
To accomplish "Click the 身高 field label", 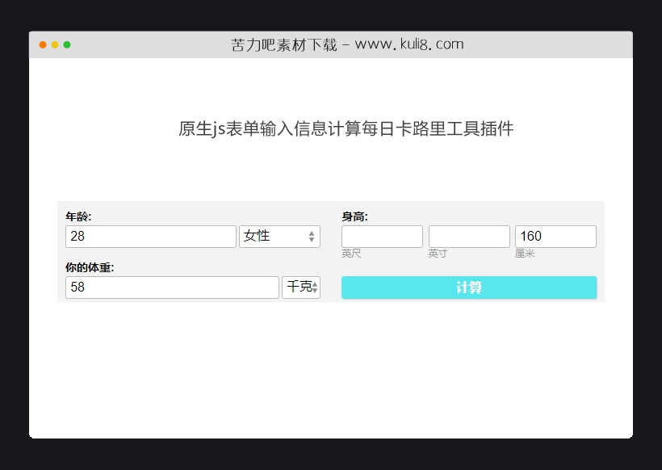I will tap(353, 216).
